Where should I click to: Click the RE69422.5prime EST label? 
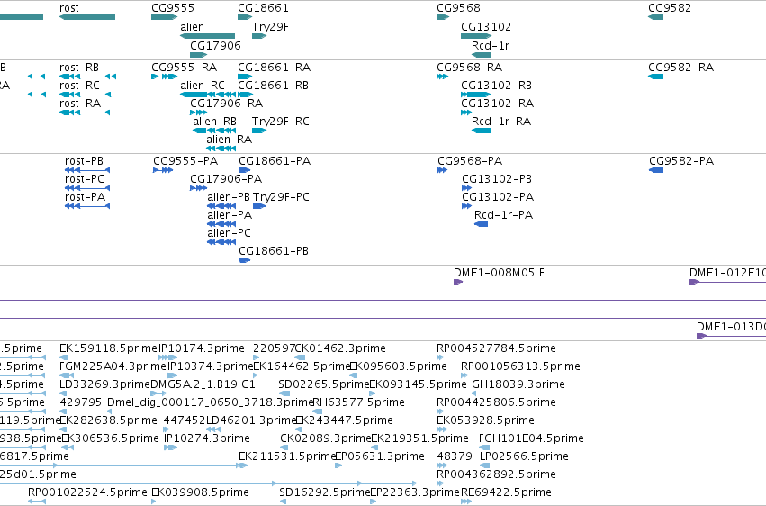point(507,492)
